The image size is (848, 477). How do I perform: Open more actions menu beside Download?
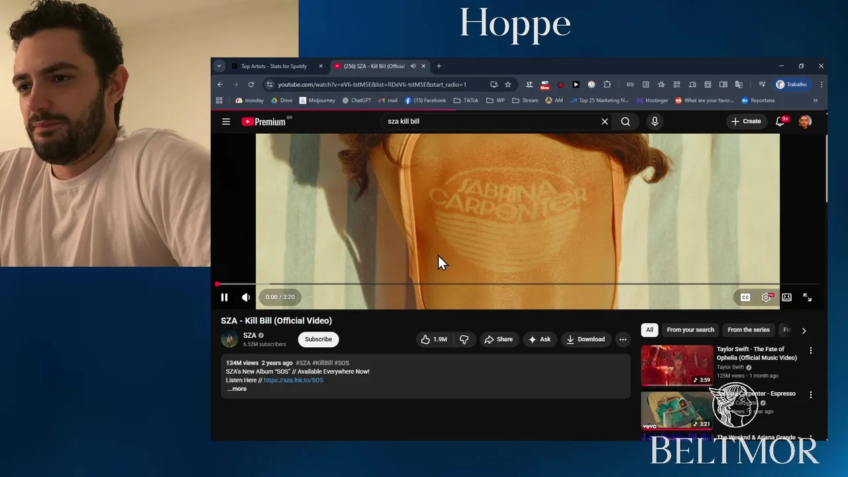click(623, 339)
